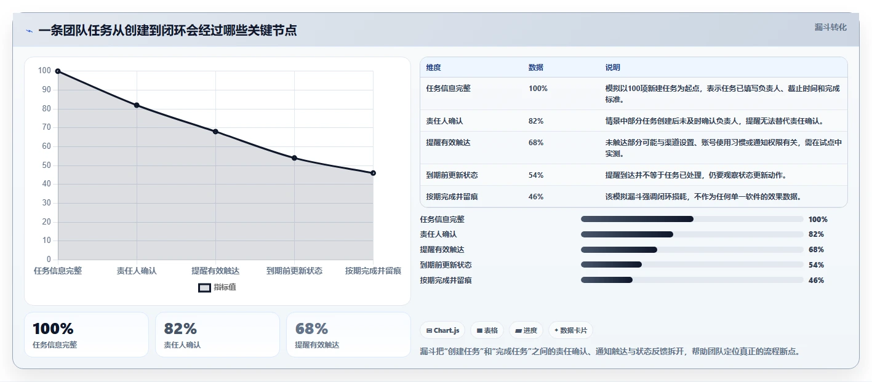Click the 54% value right of the progress bar
Viewport: 872px width, 382px height.
click(x=816, y=265)
